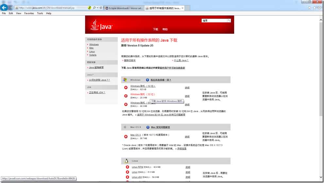This screenshot has width=324, height=183.
Task: Click the vertical scrollbar up arrow
Action: pyautogui.click(x=321, y=20)
